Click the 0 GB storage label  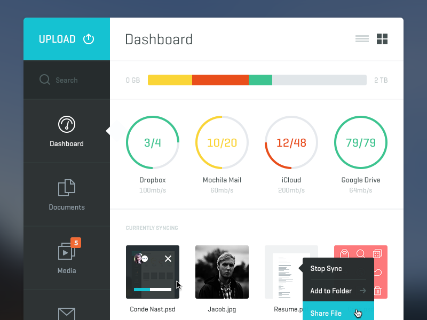[132, 80]
